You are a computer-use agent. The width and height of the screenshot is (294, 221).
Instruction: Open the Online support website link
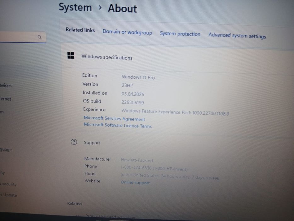(135, 182)
